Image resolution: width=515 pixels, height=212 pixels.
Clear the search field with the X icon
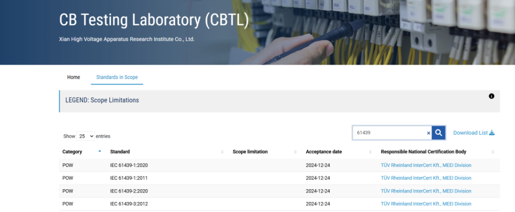tap(428, 133)
